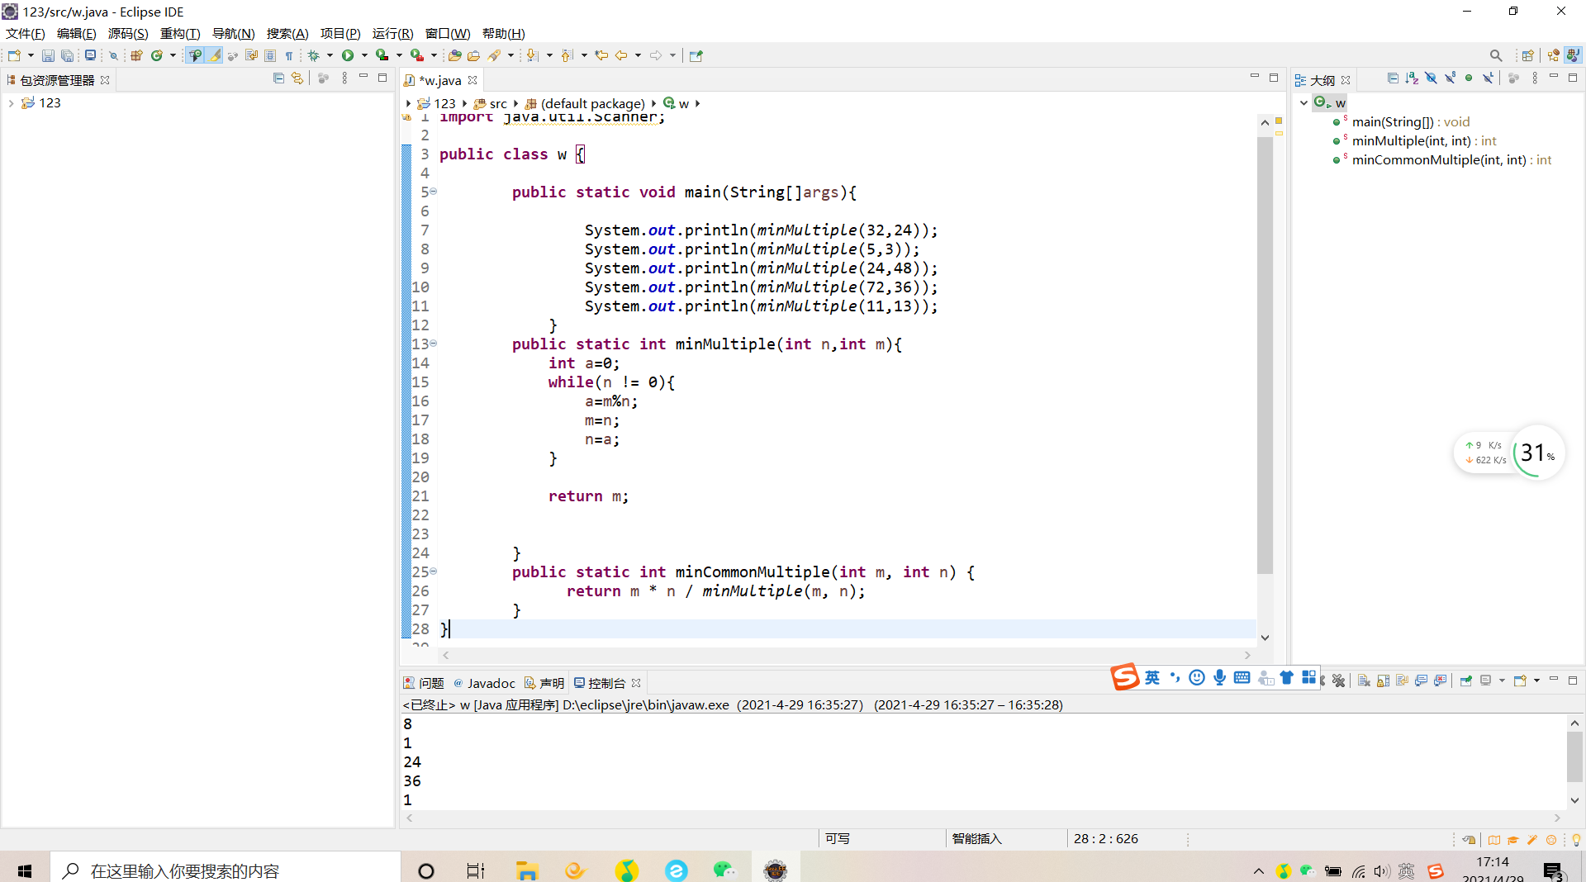Click the editor vertical scrollbar thumb
This screenshot has height=882, width=1586.
(1265, 355)
